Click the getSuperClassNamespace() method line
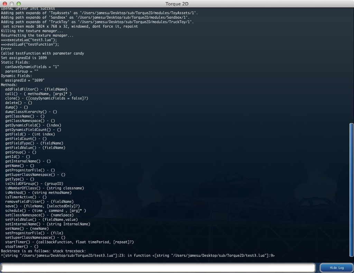354x273 pixels. pyautogui.click(x=35, y=175)
